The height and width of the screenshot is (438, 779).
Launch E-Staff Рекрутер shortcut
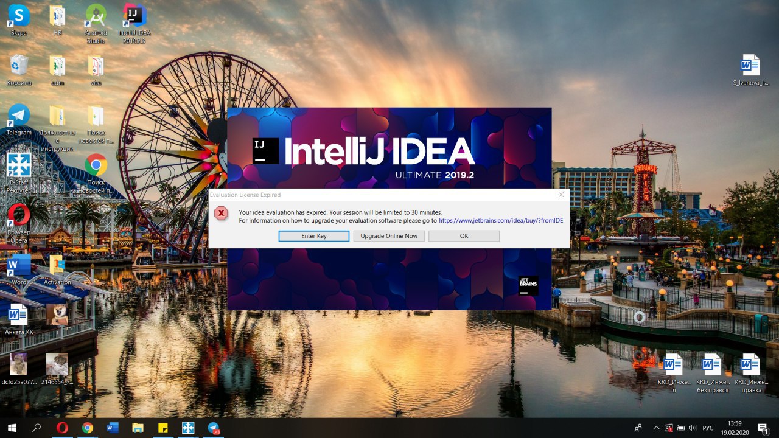tap(19, 173)
